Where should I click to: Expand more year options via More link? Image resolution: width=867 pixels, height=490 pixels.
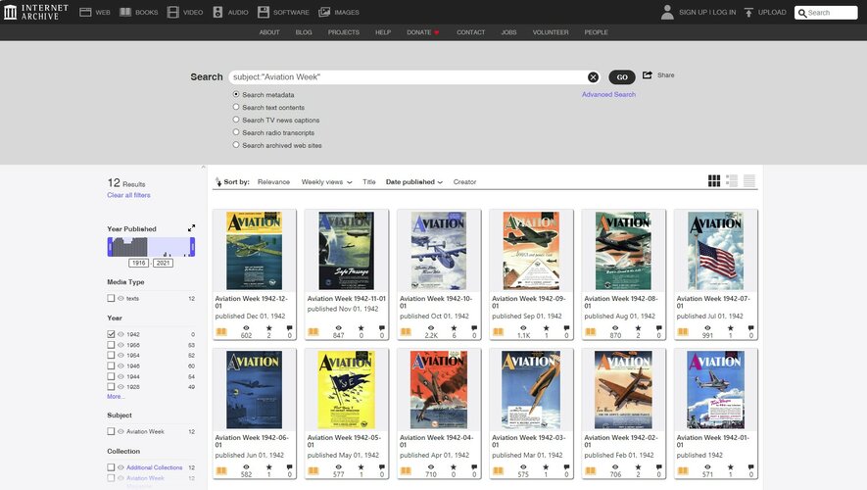[x=116, y=397]
